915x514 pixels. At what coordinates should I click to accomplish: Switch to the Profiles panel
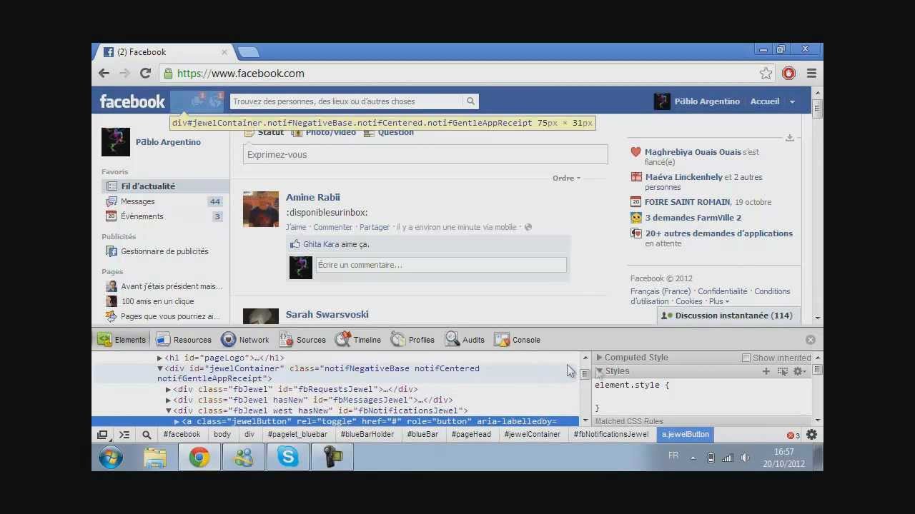click(412, 340)
